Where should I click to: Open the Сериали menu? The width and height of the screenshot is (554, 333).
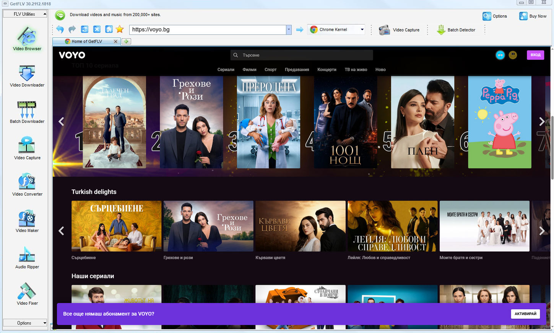pyautogui.click(x=226, y=70)
